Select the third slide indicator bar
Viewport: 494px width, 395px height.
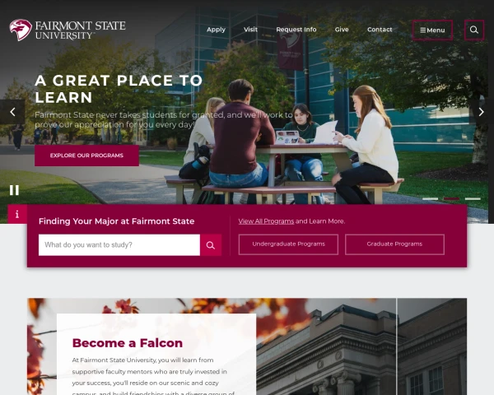[473, 199]
